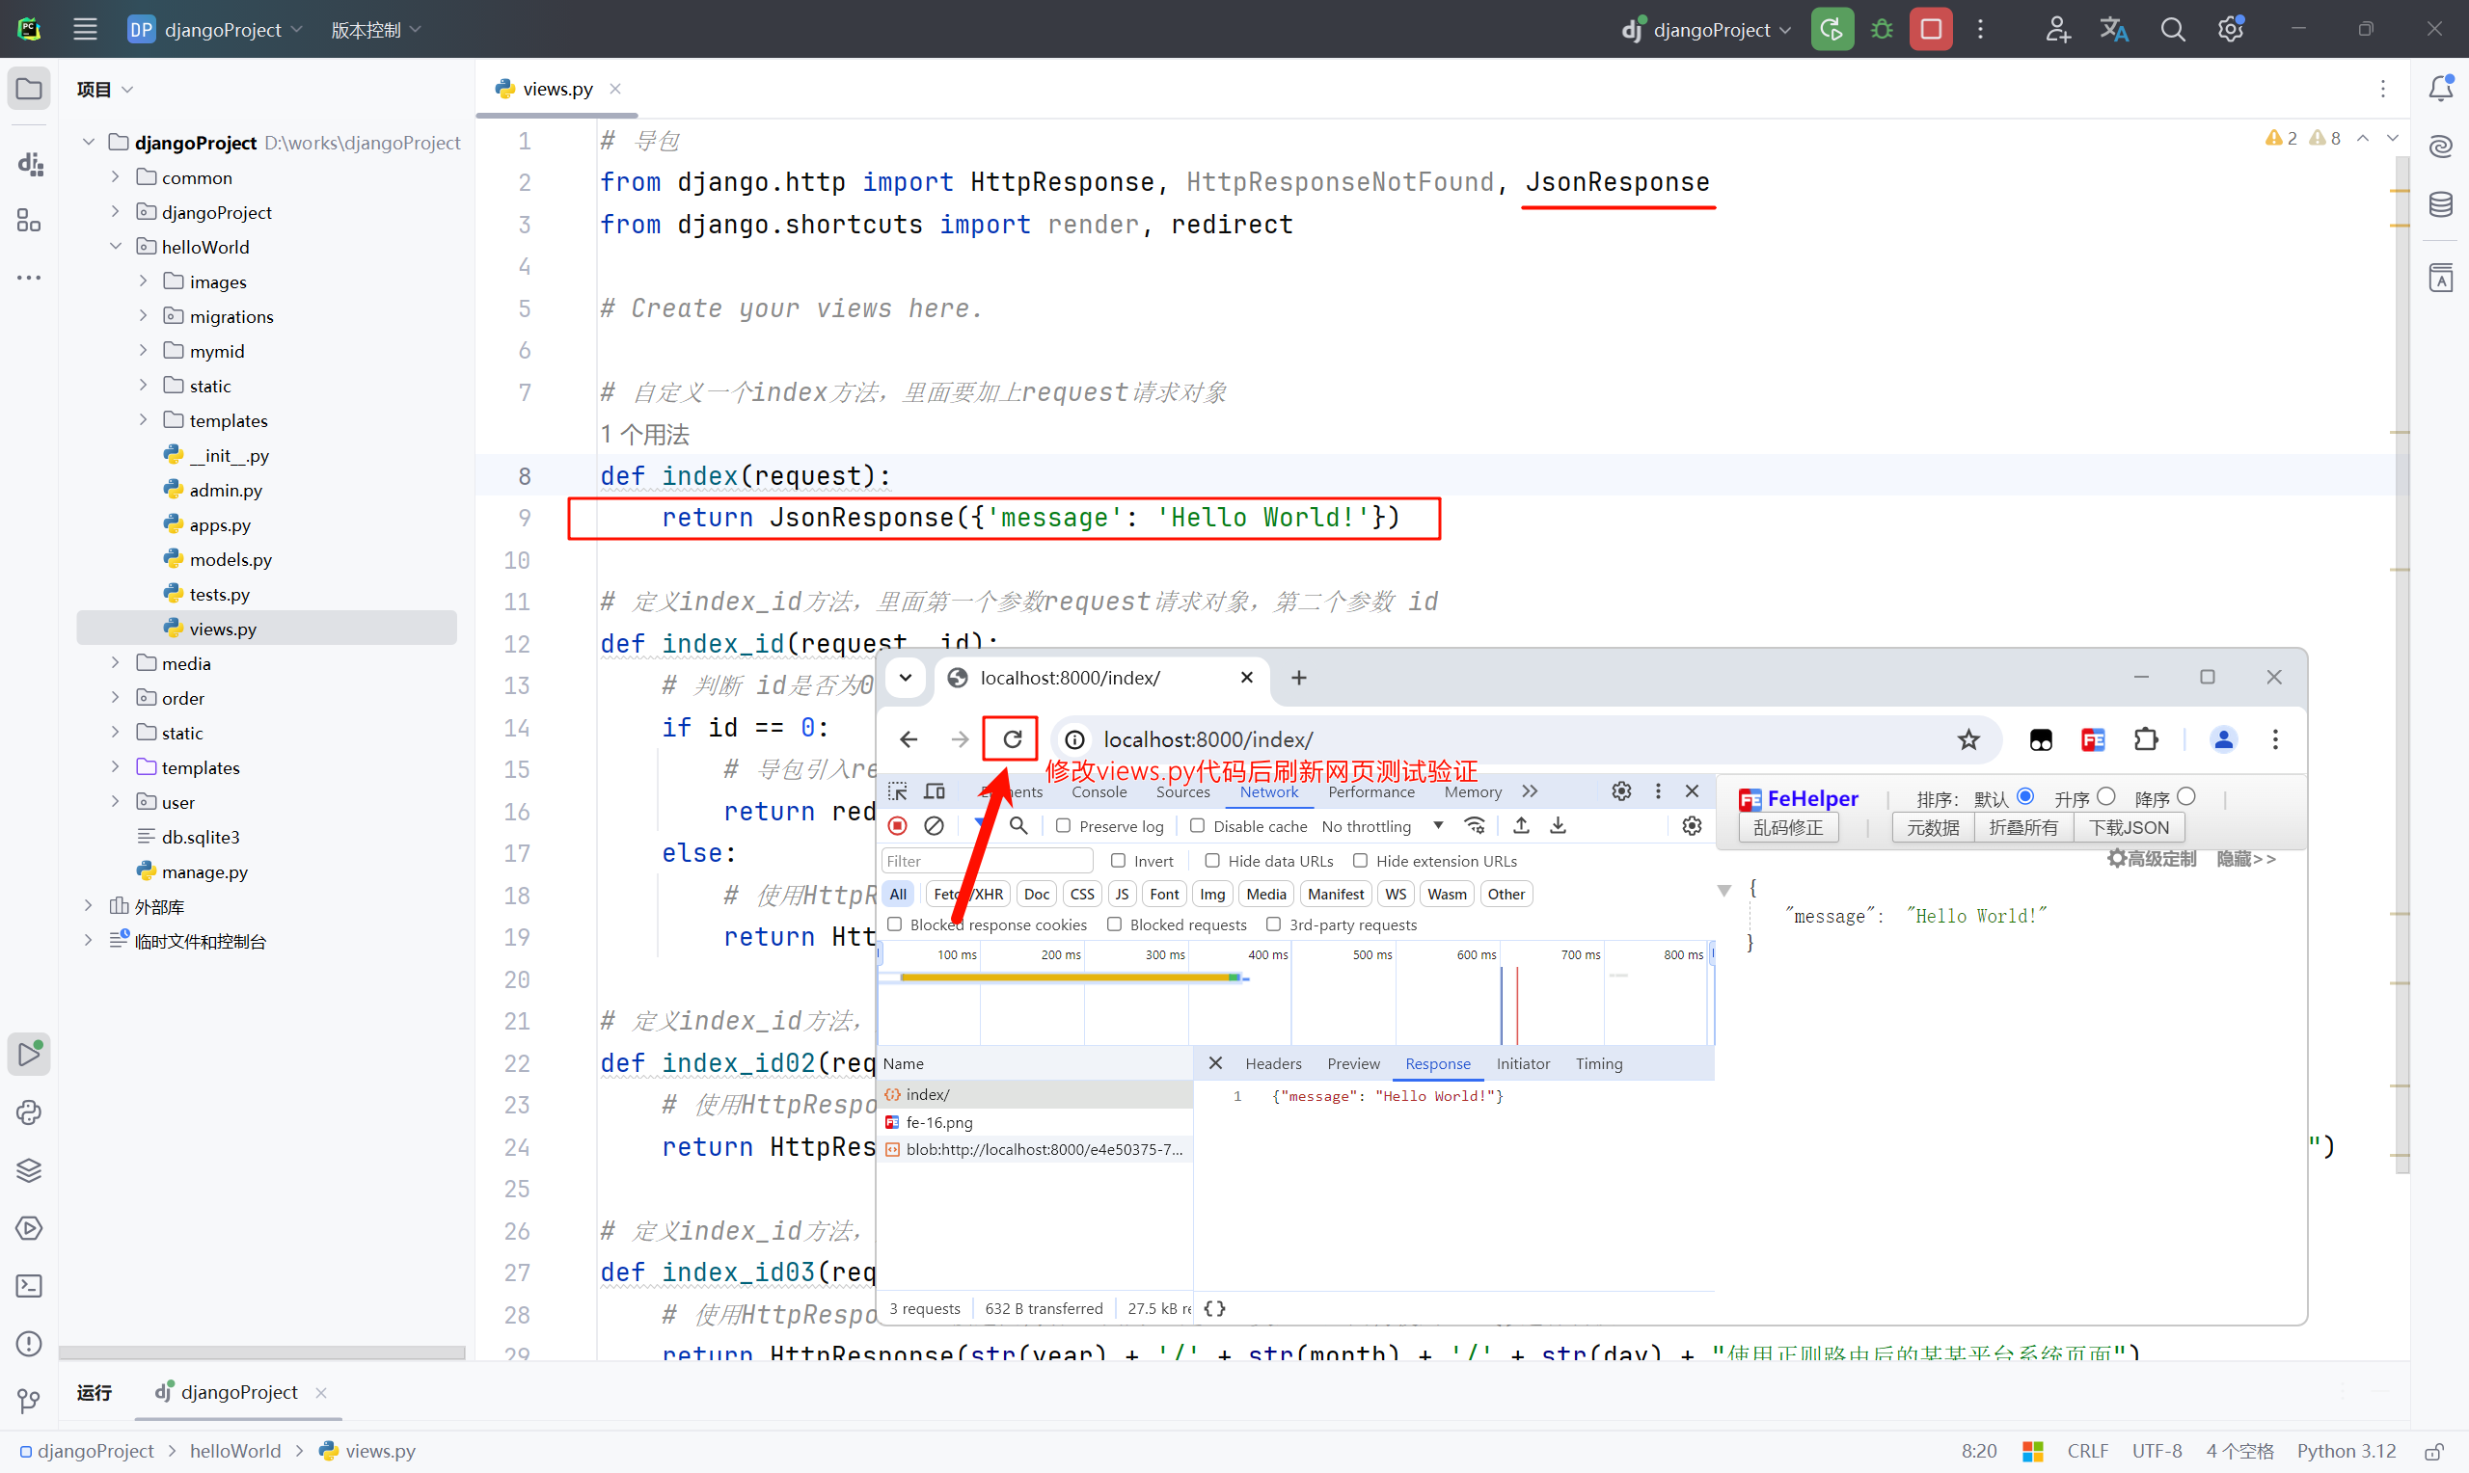The width and height of the screenshot is (2469, 1473).
Task: Open the No throttling dropdown
Action: click(1381, 826)
